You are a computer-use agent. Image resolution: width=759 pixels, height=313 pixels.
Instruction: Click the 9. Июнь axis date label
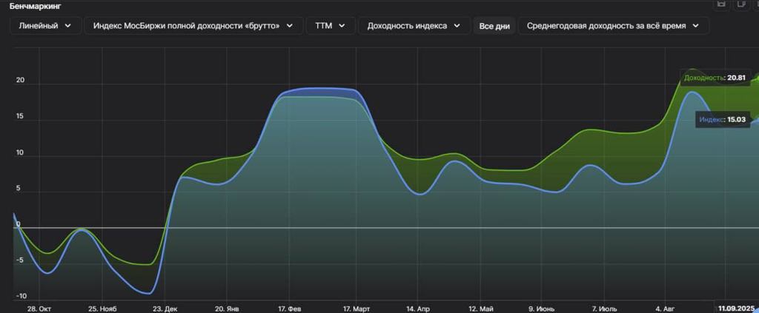tap(543, 307)
